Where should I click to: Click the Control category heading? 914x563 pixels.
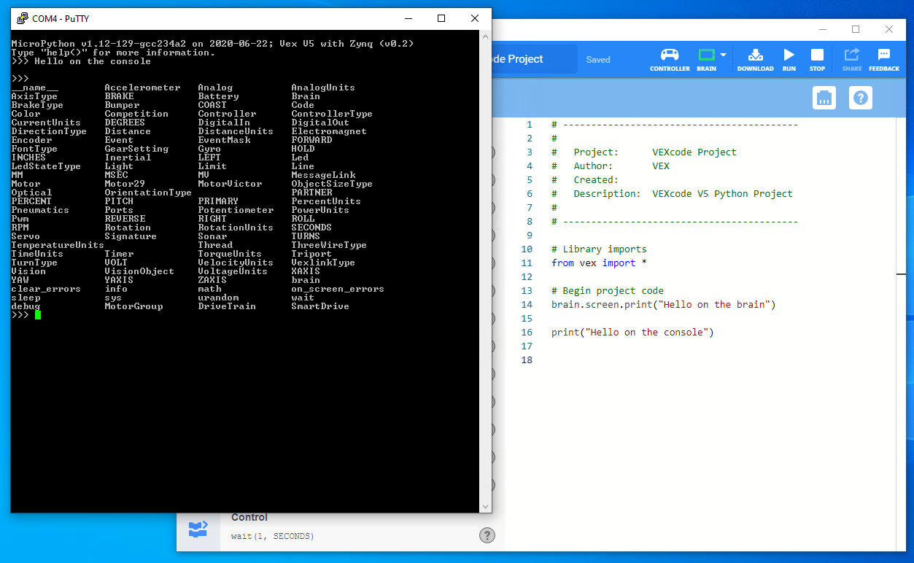[249, 517]
